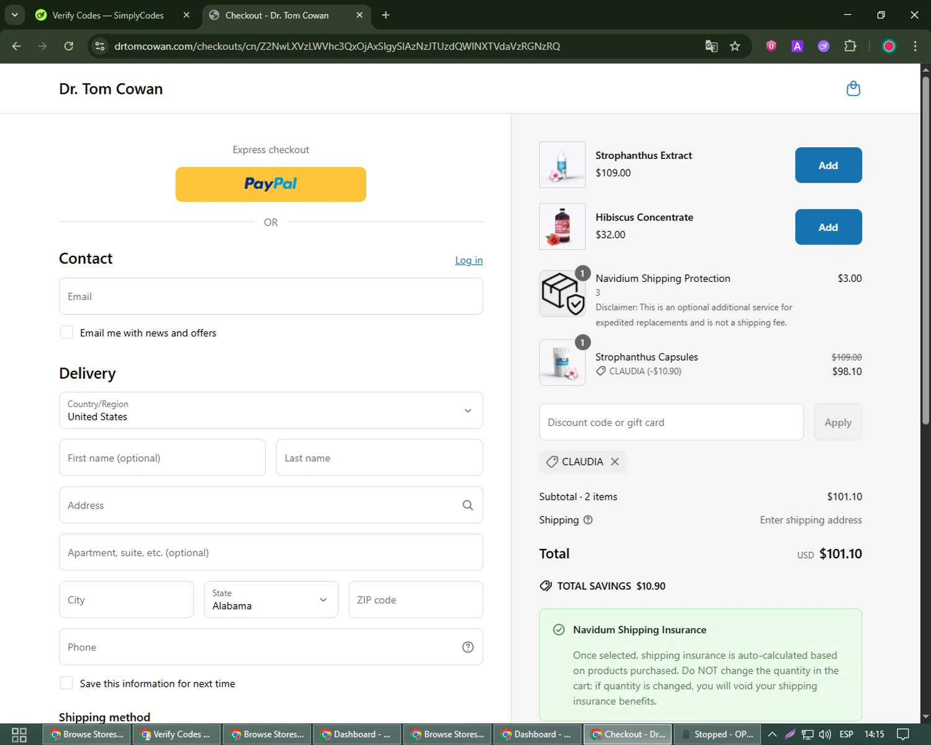931x745 pixels.
Task: Open the shopping bag cart icon
Action: (x=853, y=89)
